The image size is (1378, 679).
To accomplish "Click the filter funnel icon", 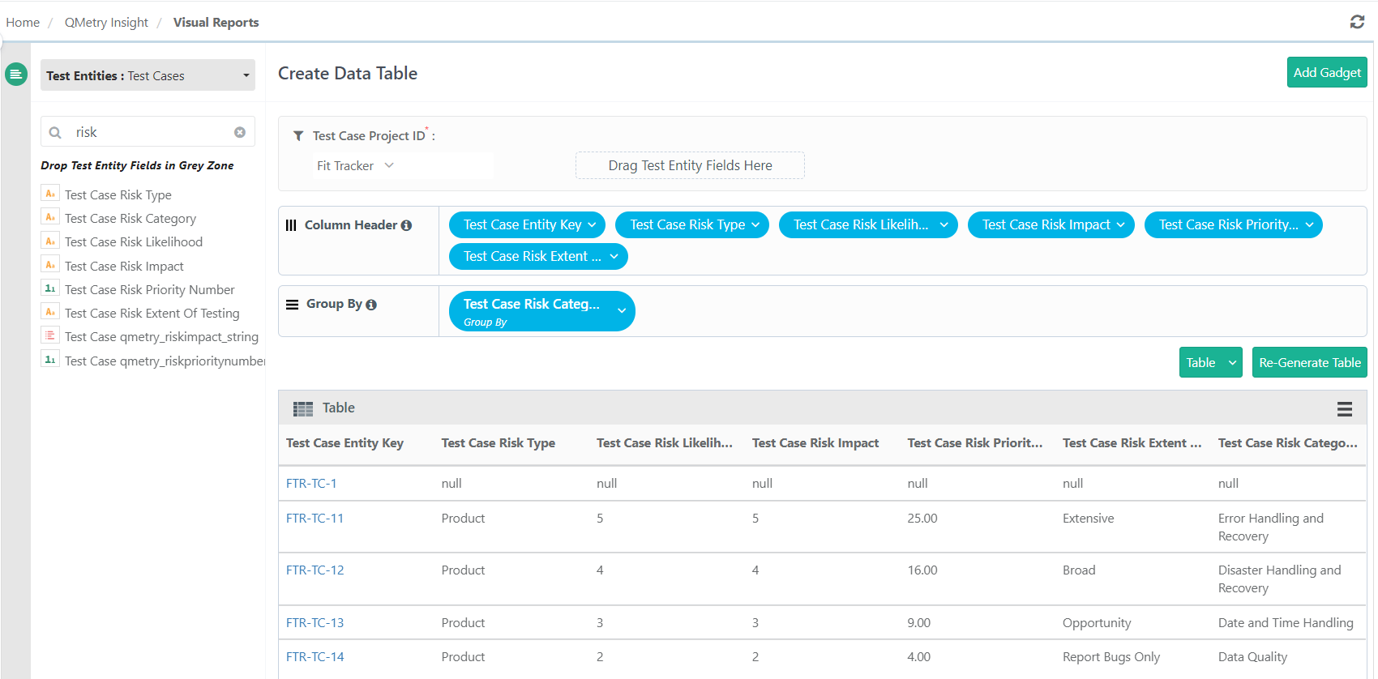I will click(x=298, y=136).
